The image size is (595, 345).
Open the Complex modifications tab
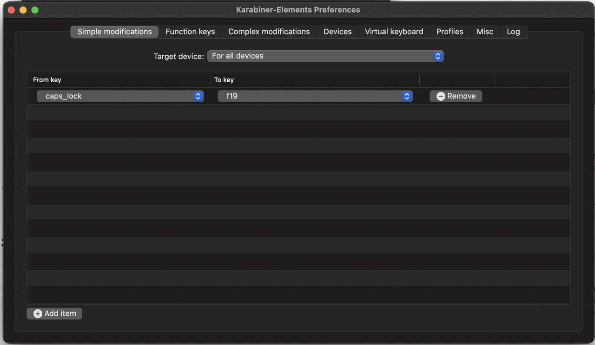tap(269, 32)
